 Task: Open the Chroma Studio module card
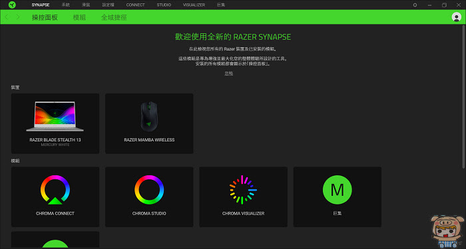point(149,197)
